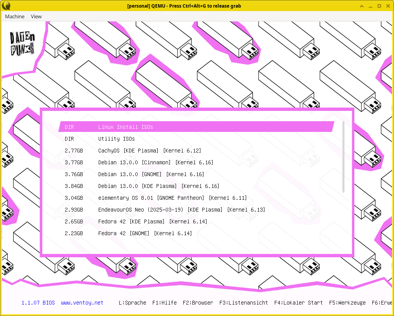Select Debian 13.0.0 Cinnamon entry
Image resolution: width=394 pixels, height=316 pixels.
coord(155,162)
